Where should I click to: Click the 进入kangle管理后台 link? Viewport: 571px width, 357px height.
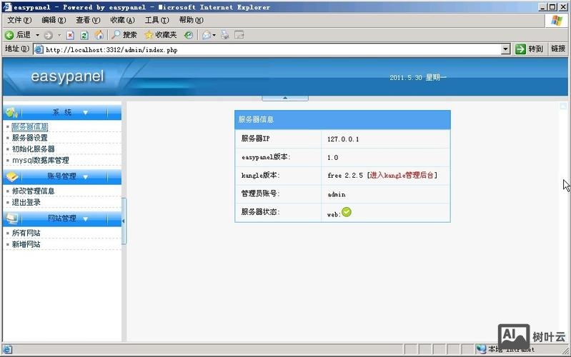click(x=402, y=175)
